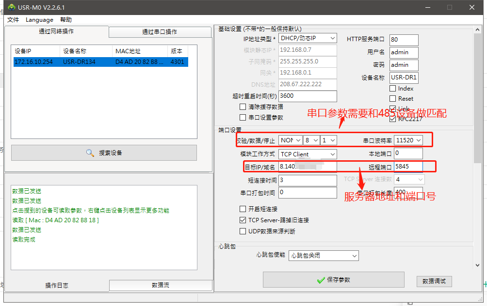Image resolution: width=487 pixels, height=306 pixels.
Task: Open the Language menu
Action: point(39,20)
